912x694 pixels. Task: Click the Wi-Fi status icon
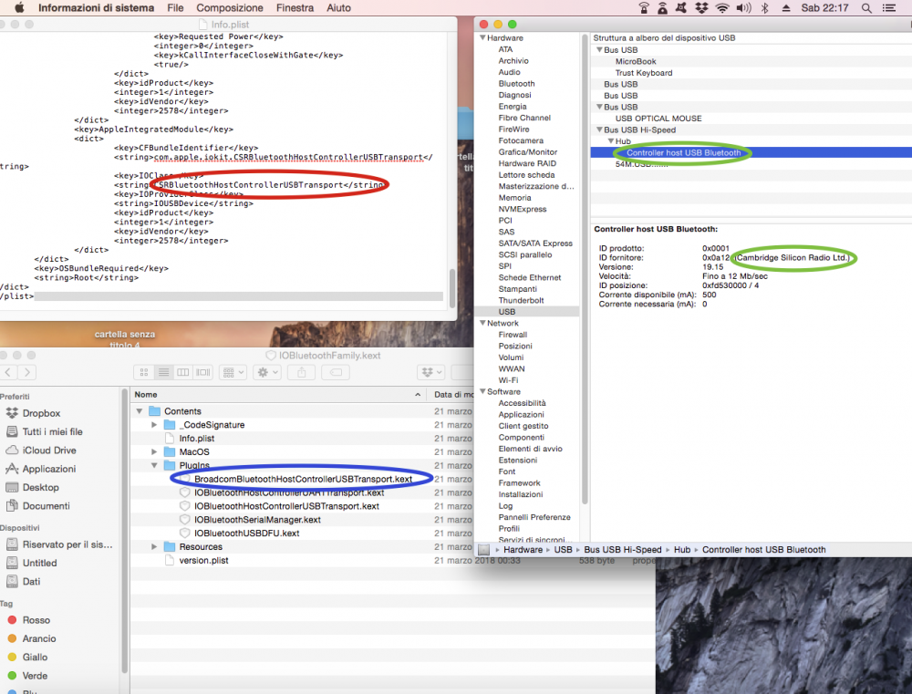tap(721, 7)
